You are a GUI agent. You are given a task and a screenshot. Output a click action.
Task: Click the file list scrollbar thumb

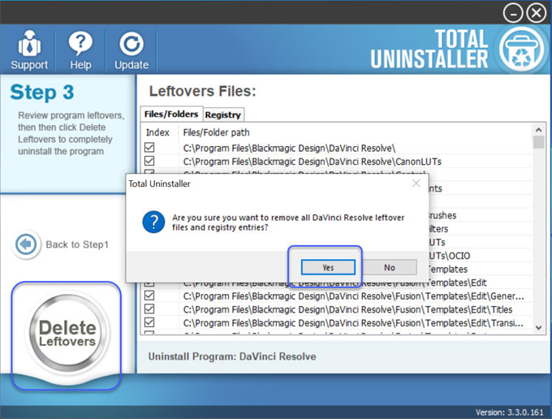click(x=538, y=142)
